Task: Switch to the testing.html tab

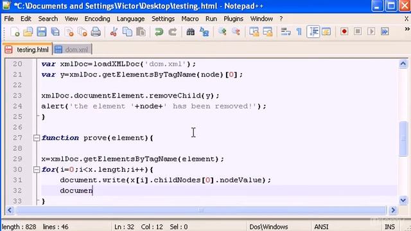Action: pyautogui.click(x=28, y=49)
